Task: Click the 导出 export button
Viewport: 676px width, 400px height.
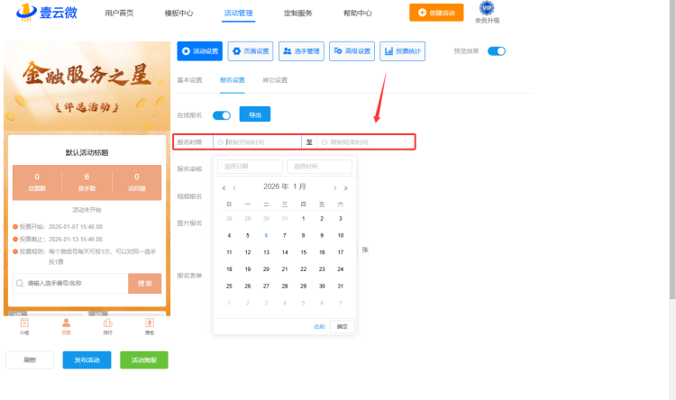Action: [x=254, y=114]
